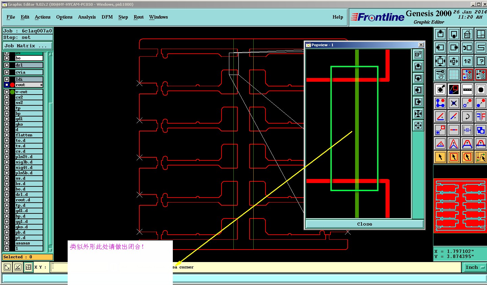
Task: Toggle the checkbox for layer flatten
Action: click(x=7, y=135)
